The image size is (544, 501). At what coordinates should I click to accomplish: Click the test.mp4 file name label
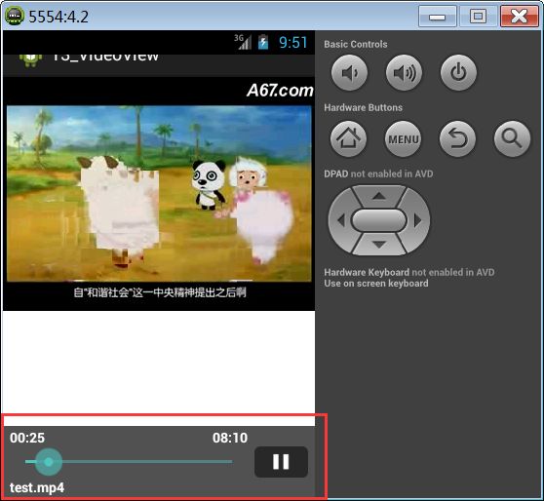click(37, 487)
